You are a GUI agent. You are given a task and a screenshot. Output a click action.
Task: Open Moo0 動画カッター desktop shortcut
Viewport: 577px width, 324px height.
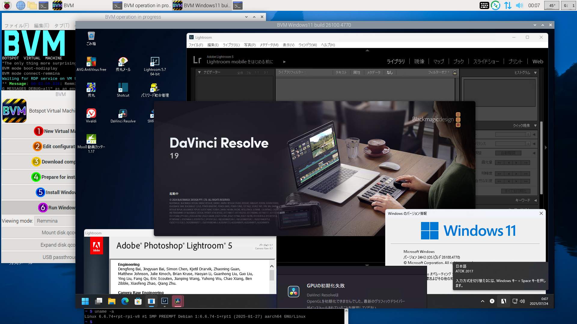(91, 143)
